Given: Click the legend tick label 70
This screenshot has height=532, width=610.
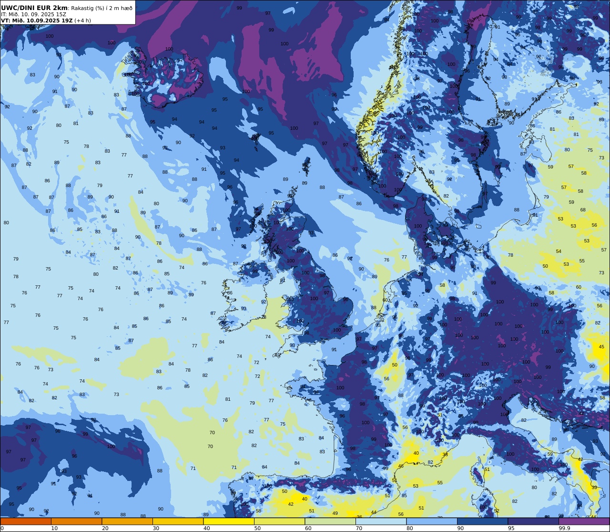Looking at the screenshot, I should (359, 528).
